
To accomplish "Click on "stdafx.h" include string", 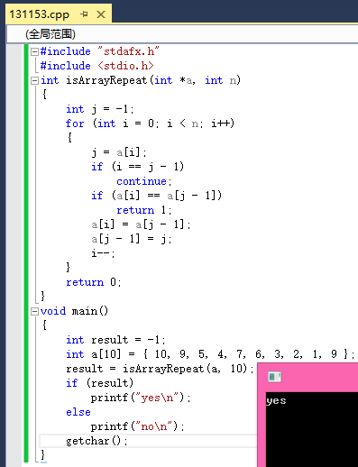I will coord(128,51).
